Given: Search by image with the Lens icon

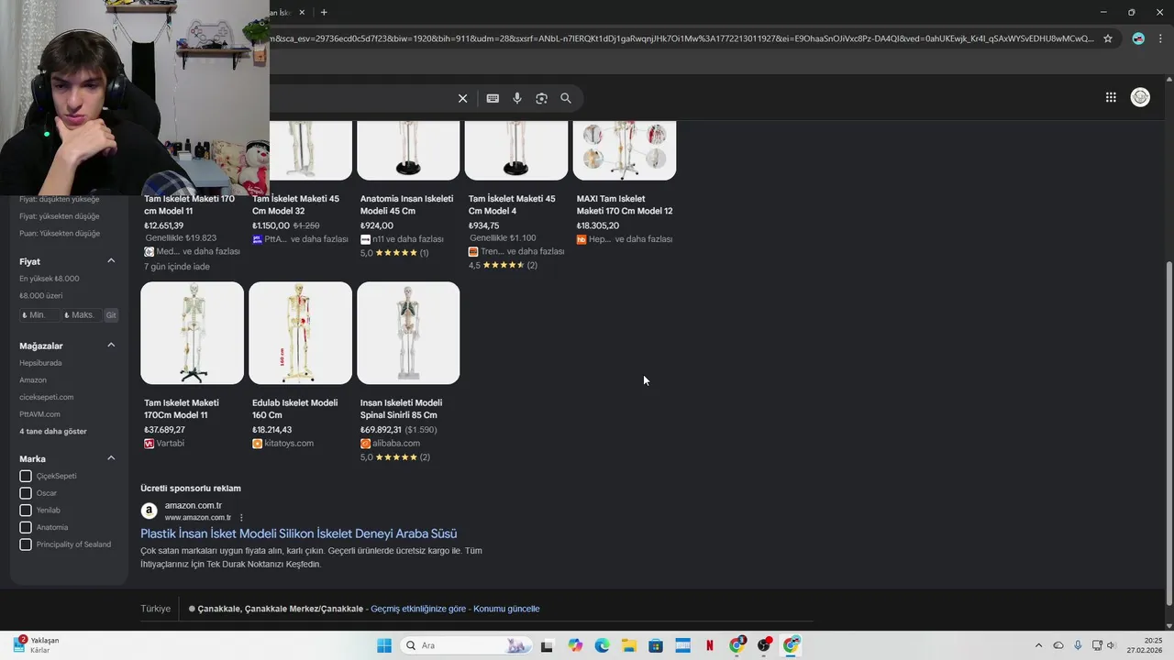Looking at the screenshot, I should tap(541, 98).
